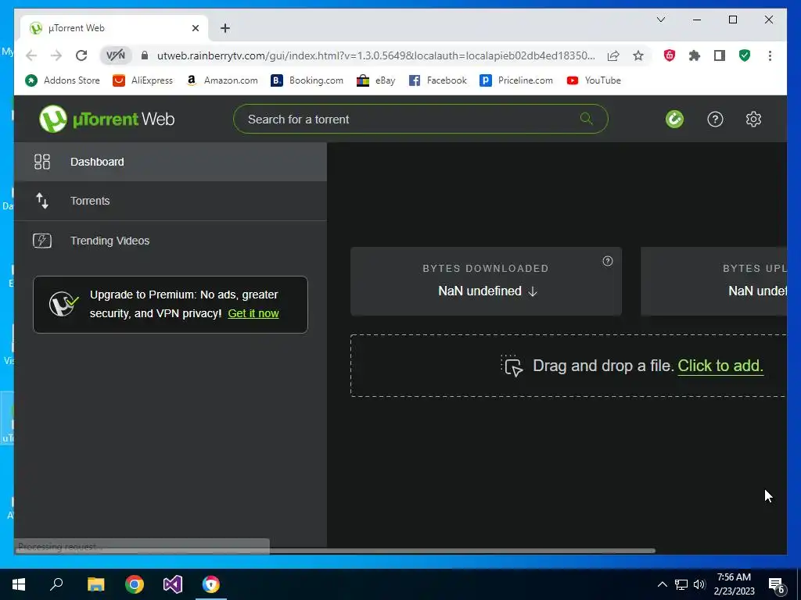Toggle browser side panel
The width and height of the screenshot is (801, 600).
click(720, 55)
